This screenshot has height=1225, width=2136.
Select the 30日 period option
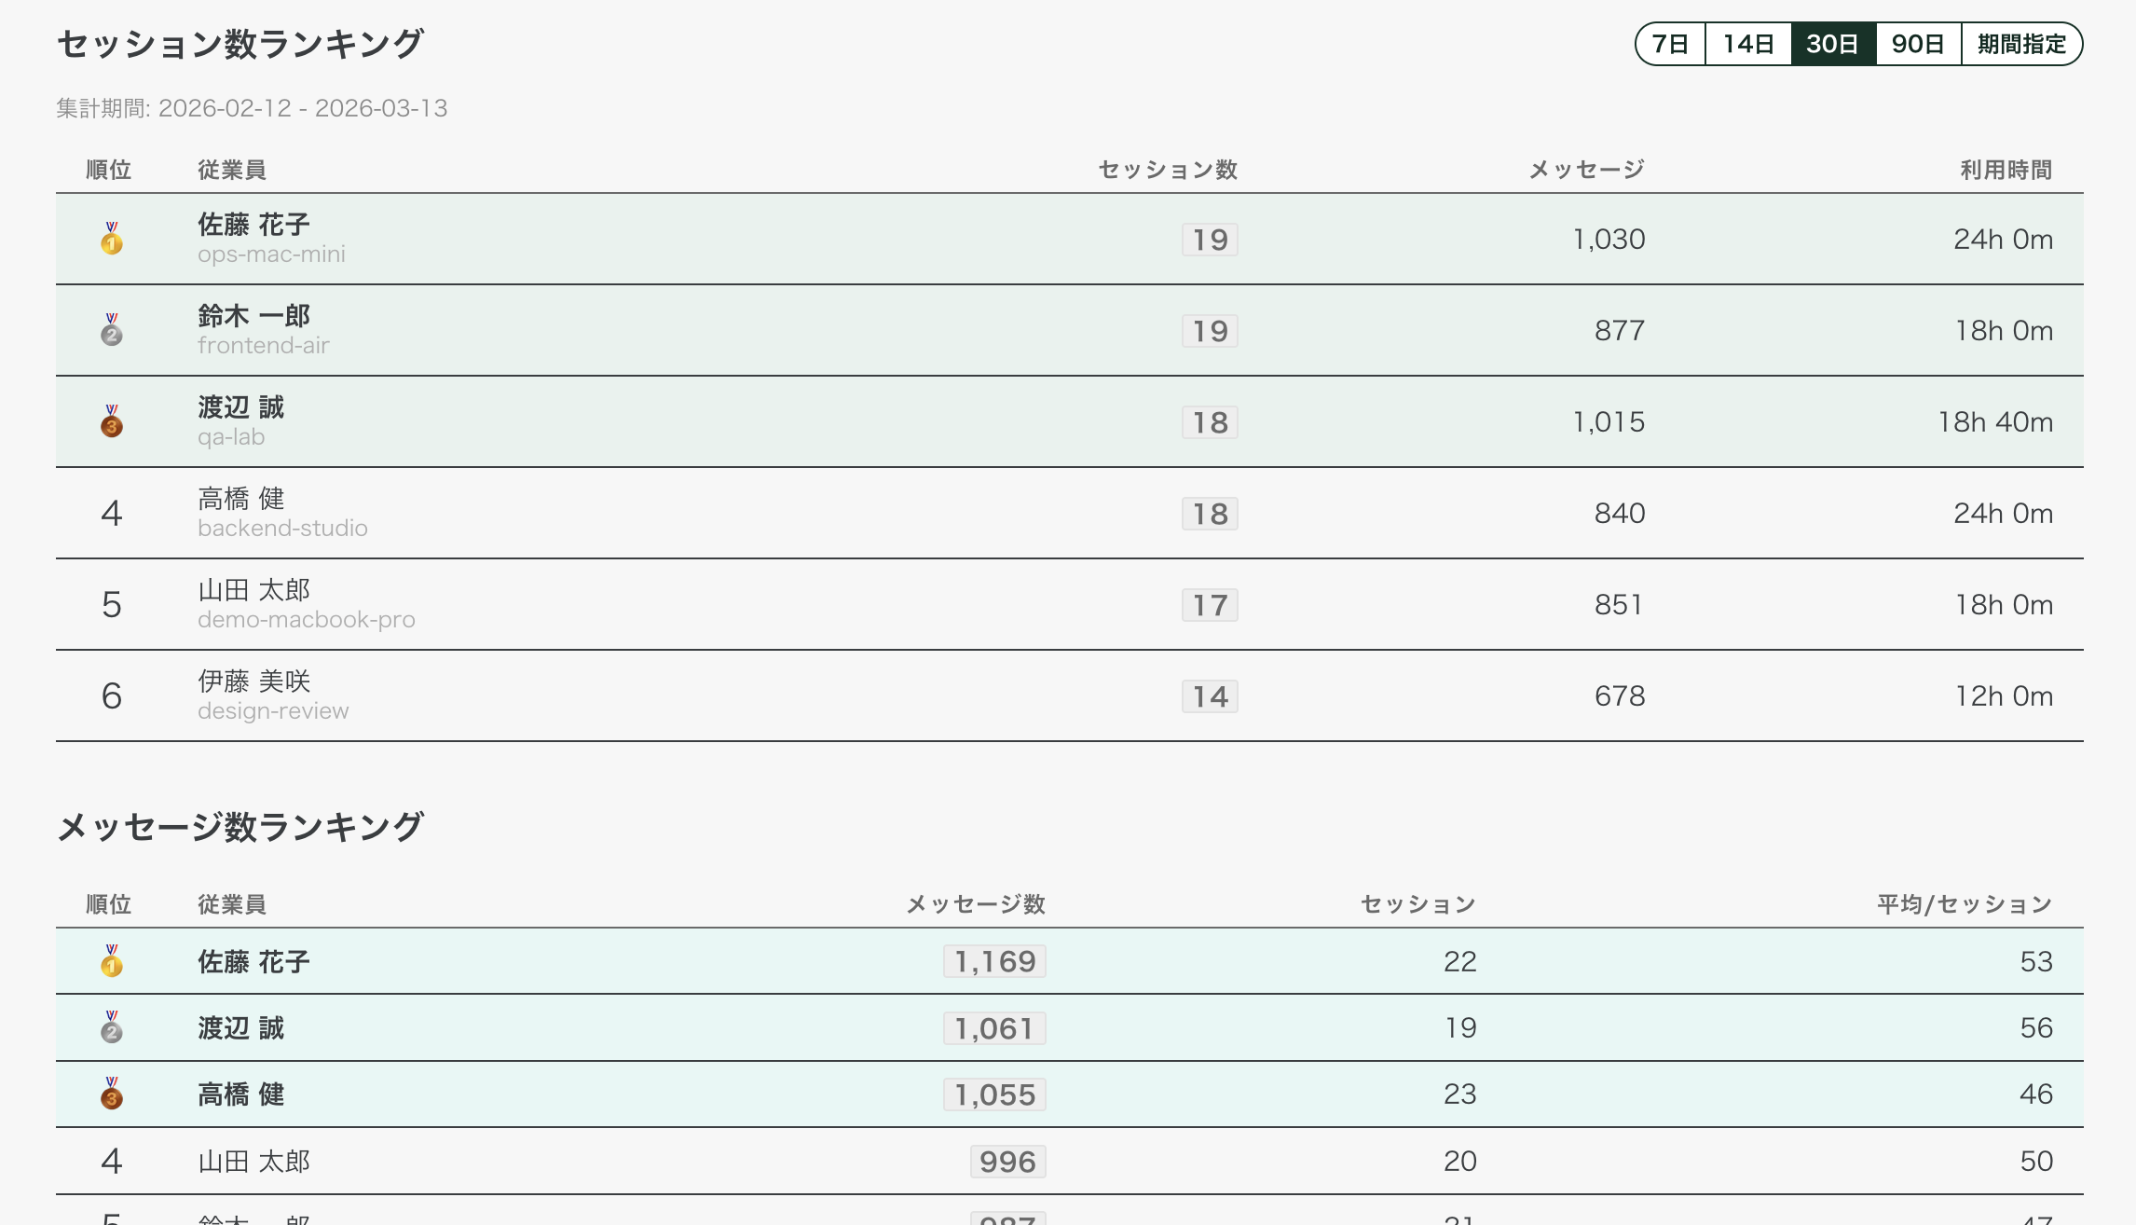1832,44
